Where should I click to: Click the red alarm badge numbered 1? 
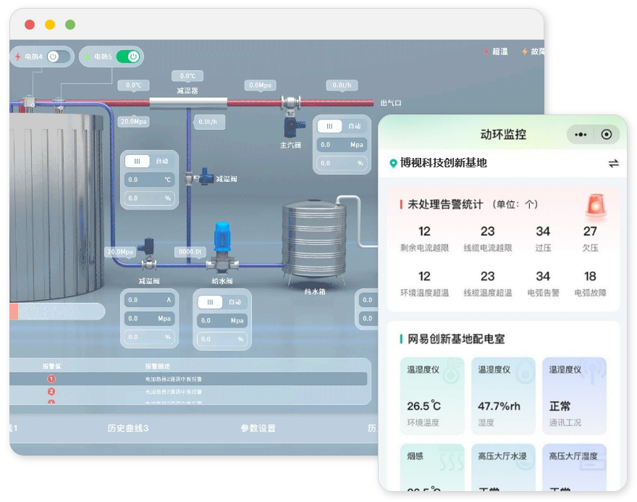click(x=51, y=379)
